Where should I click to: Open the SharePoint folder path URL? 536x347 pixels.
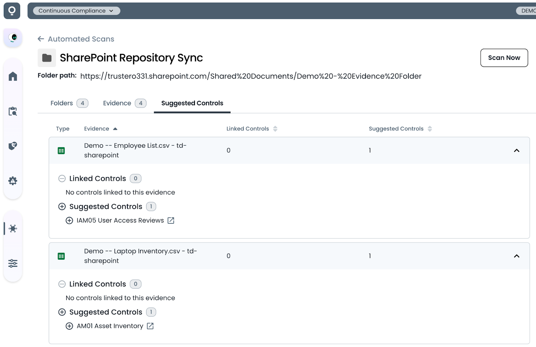pos(251,76)
